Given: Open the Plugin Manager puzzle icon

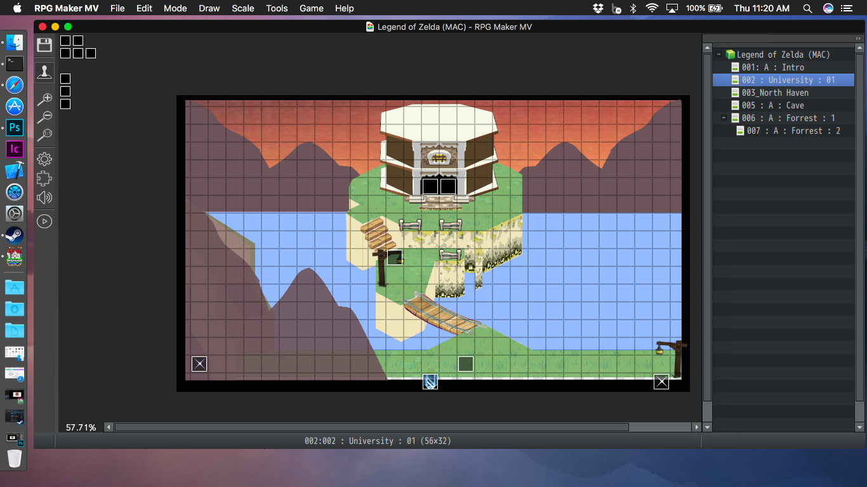Looking at the screenshot, I should click(44, 178).
